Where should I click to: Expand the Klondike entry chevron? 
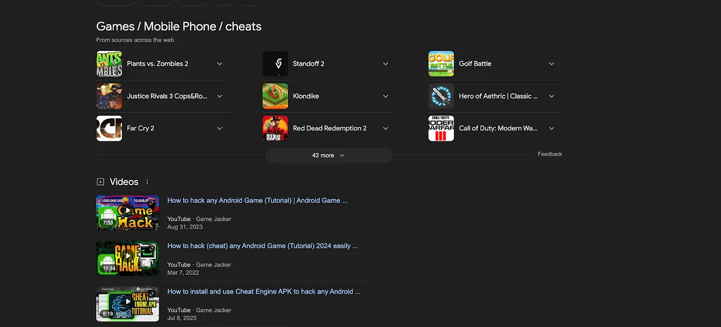(386, 96)
